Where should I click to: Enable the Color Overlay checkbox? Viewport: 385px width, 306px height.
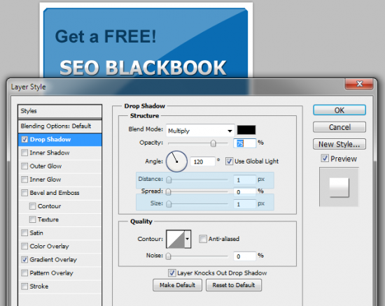click(x=24, y=246)
